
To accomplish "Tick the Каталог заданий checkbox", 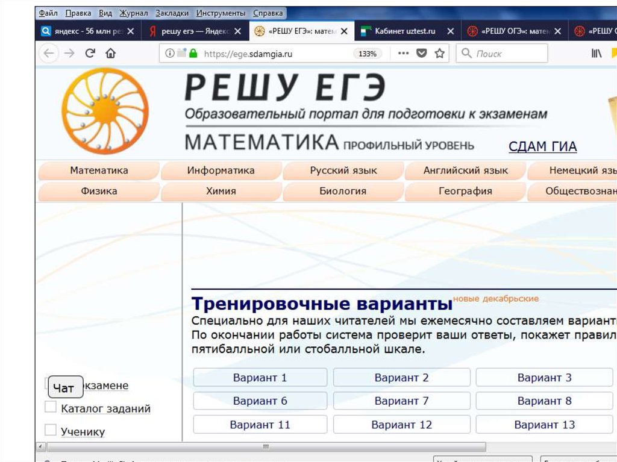I will coord(51,407).
